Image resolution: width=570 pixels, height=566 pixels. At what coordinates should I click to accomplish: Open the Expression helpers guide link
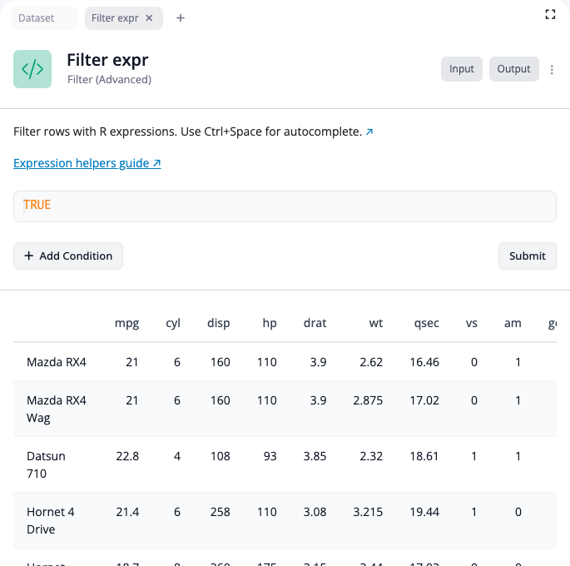click(x=87, y=163)
